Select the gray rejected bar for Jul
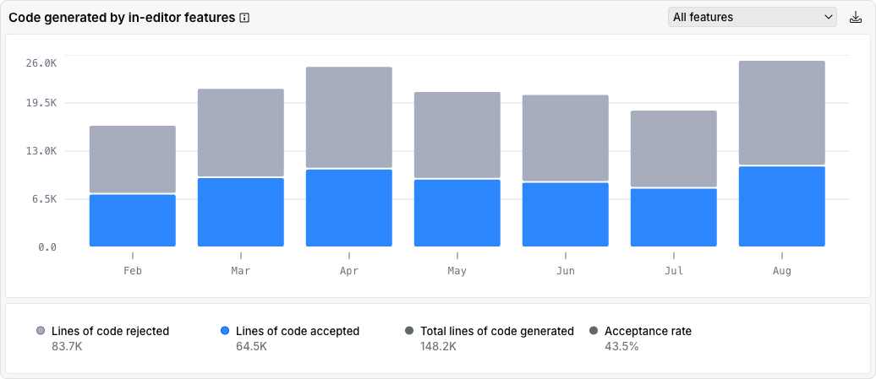This screenshot has height=379, width=876. tap(674, 149)
